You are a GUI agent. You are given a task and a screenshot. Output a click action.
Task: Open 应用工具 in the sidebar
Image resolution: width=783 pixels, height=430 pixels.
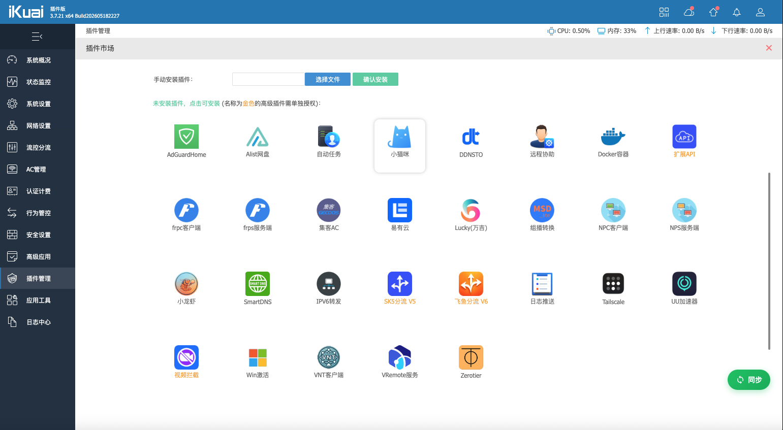[38, 300]
